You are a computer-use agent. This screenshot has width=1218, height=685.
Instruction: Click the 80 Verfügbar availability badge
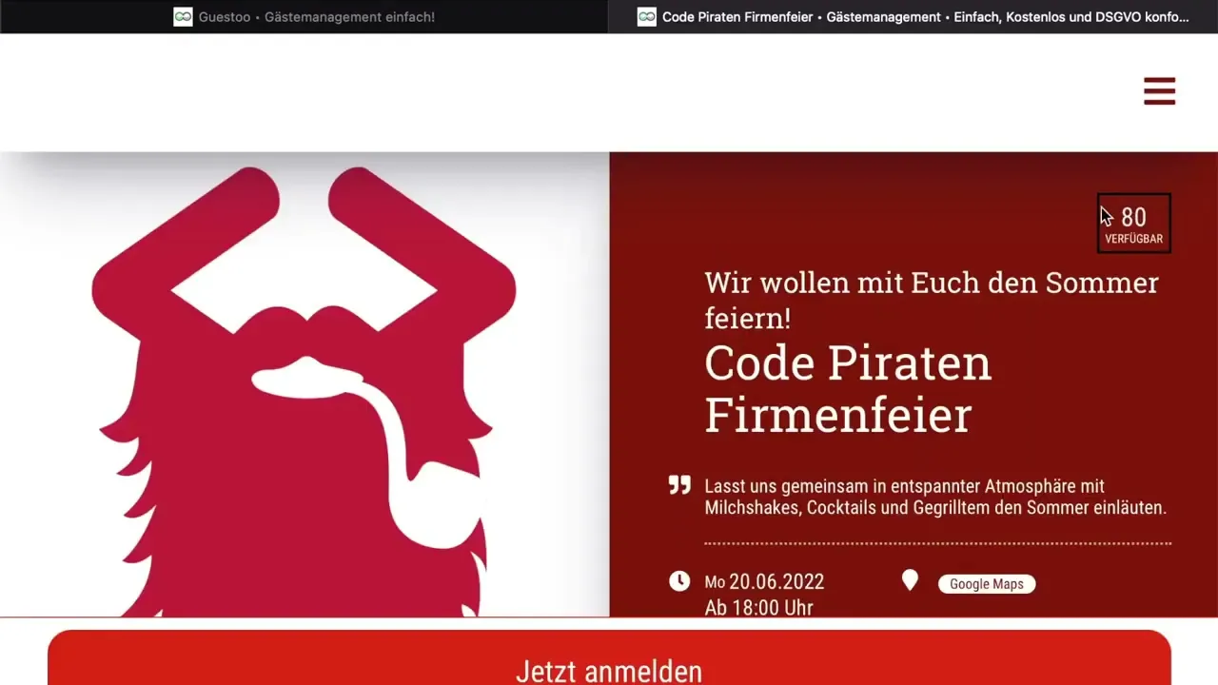[1133, 224]
